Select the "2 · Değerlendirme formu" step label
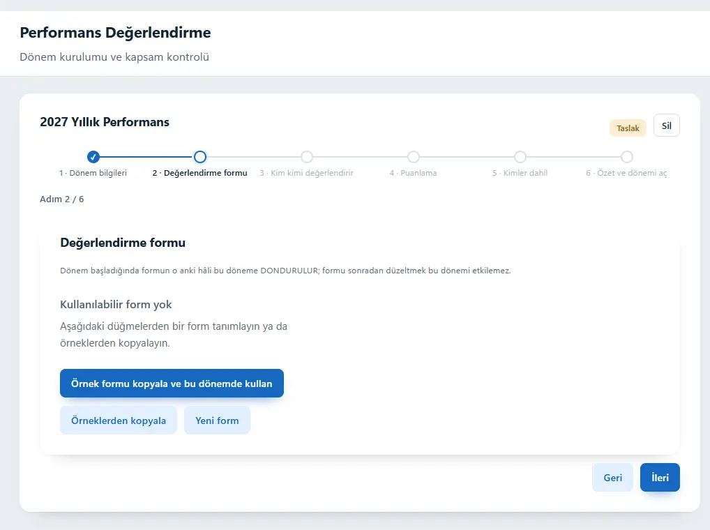Image resolution: width=710 pixels, height=530 pixels. [200, 173]
